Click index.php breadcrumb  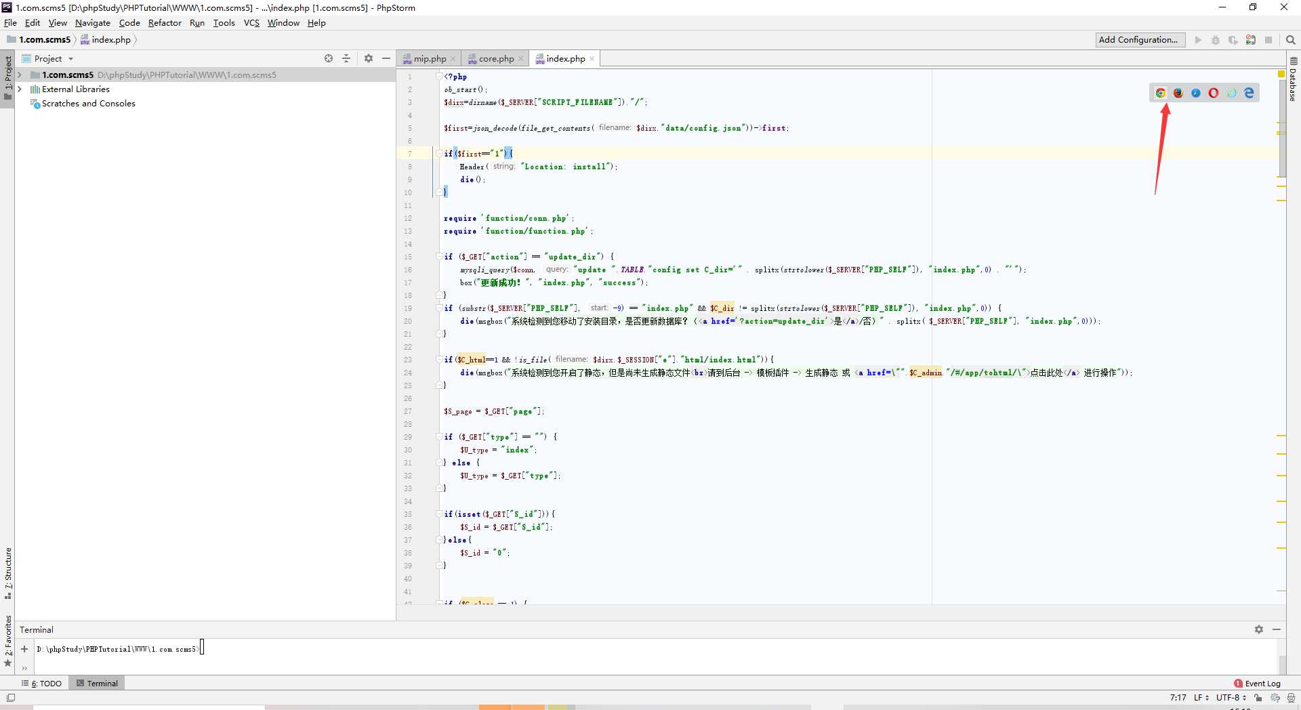[106, 40]
